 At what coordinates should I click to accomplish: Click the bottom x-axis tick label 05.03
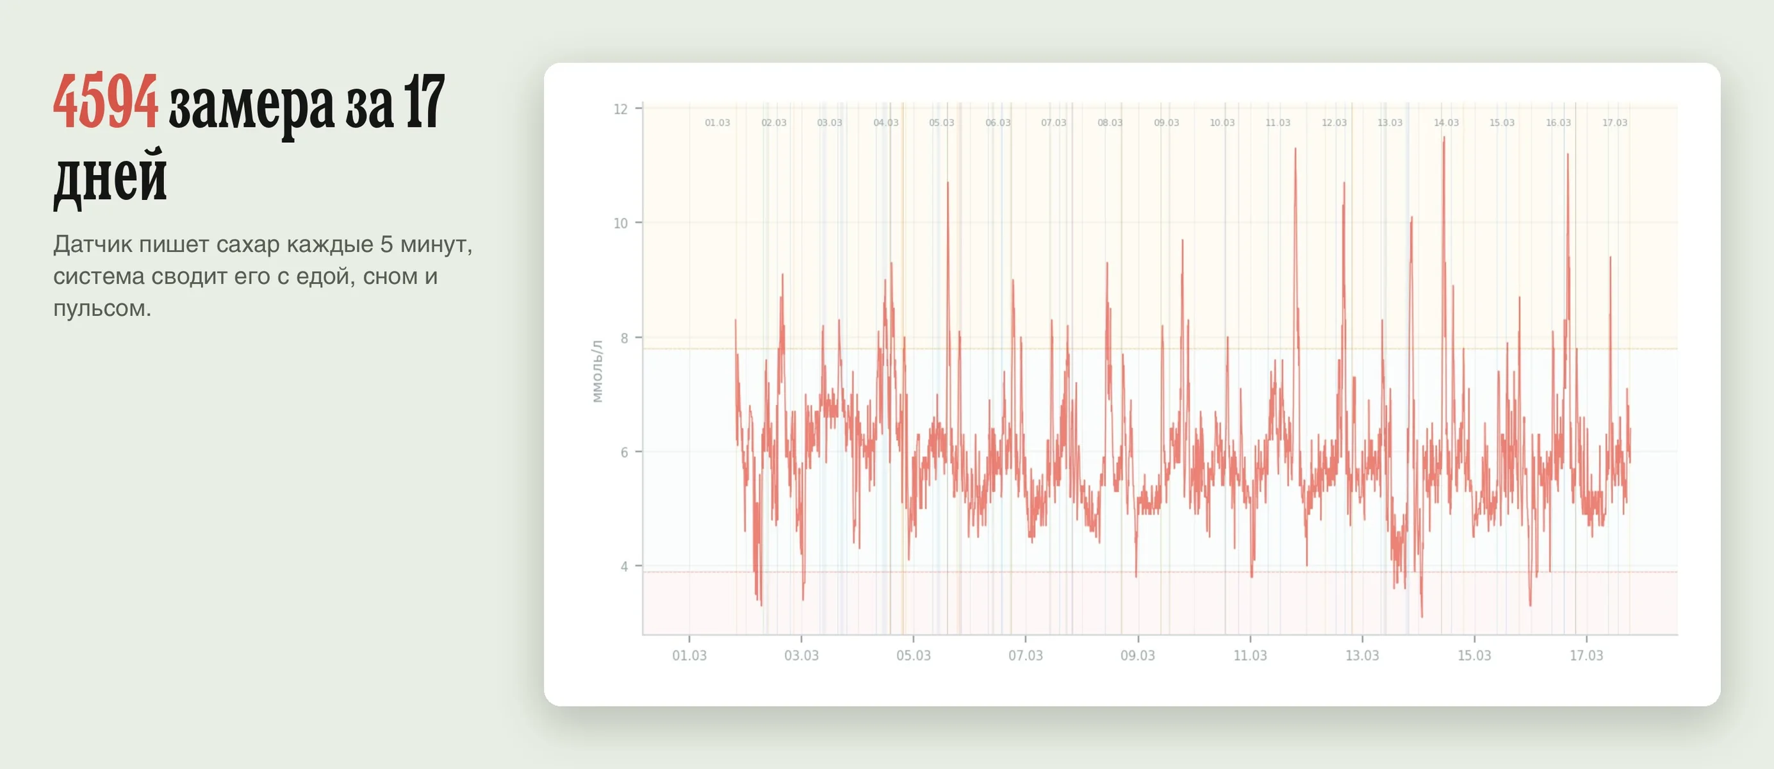913,656
